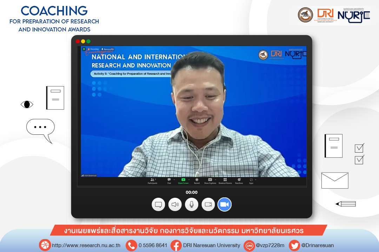Click the green shield meeting info icon

coord(84,49)
